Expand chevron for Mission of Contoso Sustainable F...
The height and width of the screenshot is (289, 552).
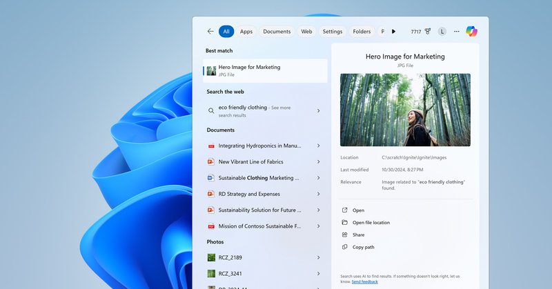(319, 226)
